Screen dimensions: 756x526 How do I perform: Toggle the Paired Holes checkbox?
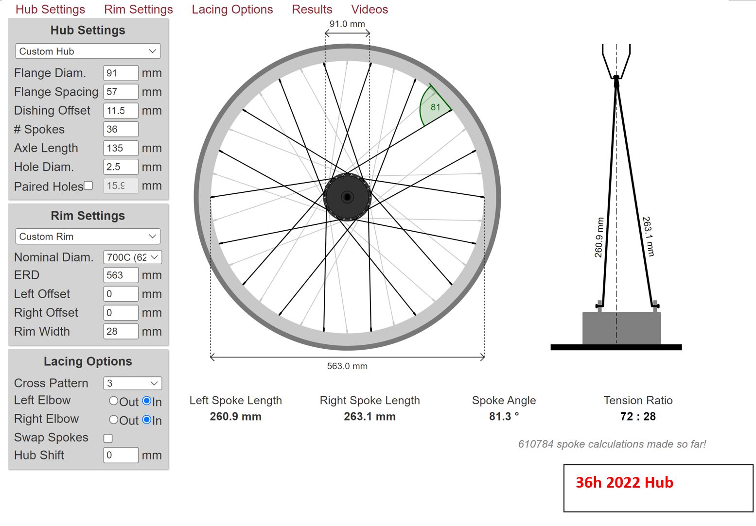point(88,186)
